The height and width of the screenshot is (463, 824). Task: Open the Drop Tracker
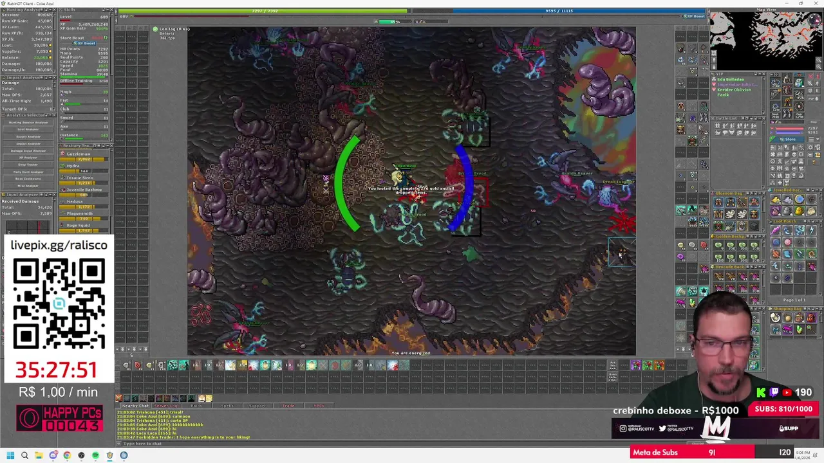coord(28,165)
